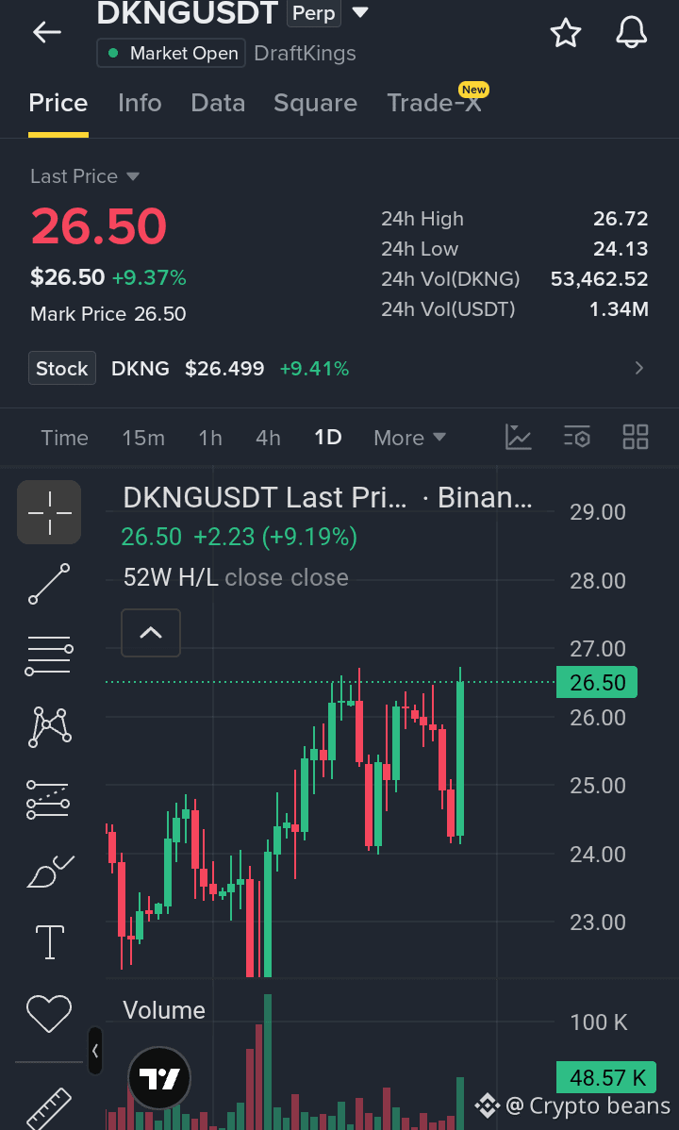This screenshot has width=679, height=1130.
Task: Click the +9.37% change percentage
Action: [x=149, y=277]
